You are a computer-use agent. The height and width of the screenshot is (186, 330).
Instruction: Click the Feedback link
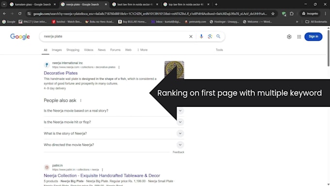[178, 152]
